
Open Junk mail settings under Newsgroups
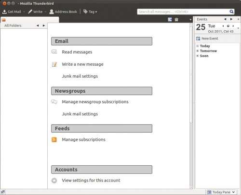(80, 114)
